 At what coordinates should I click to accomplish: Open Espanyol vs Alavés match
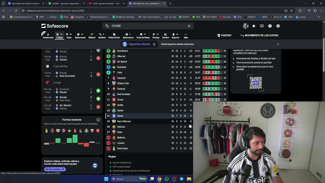click(x=72, y=91)
